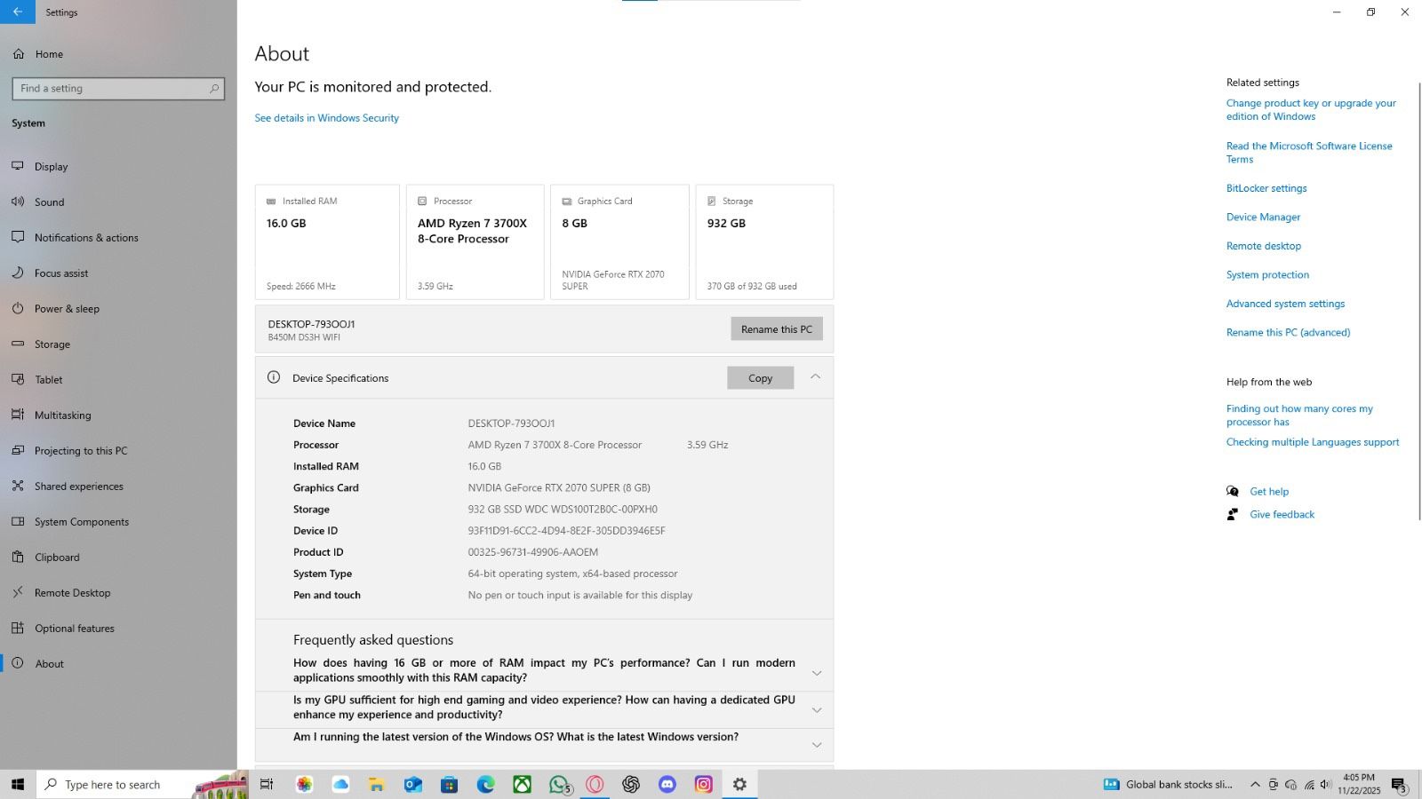Expand the latest Windows version FAQ
This screenshot has width=1422, height=799.
click(x=816, y=745)
